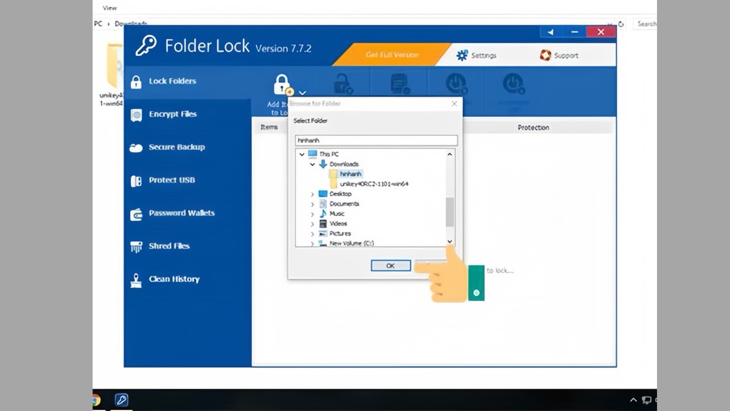Expand the Pictures tree node
730x411 pixels.
click(313, 234)
